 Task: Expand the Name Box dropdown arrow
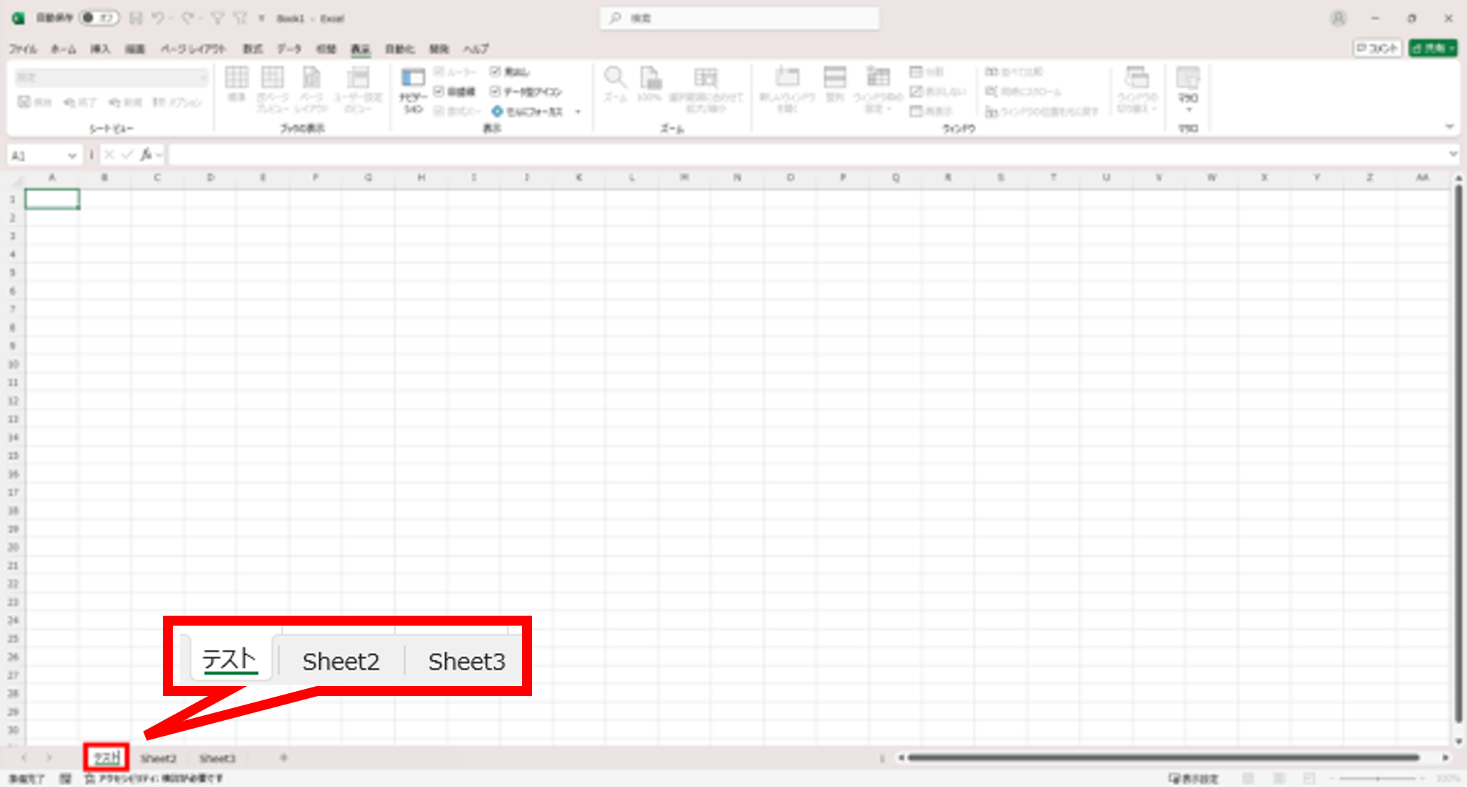coord(72,155)
